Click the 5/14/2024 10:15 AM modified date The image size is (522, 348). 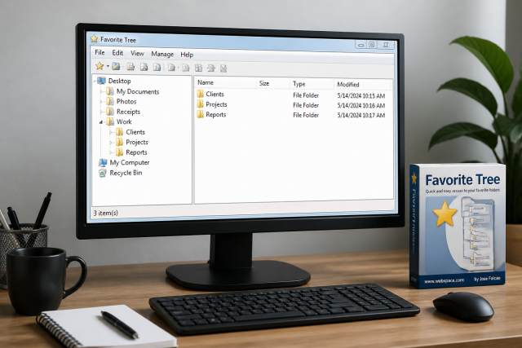click(361, 96)
